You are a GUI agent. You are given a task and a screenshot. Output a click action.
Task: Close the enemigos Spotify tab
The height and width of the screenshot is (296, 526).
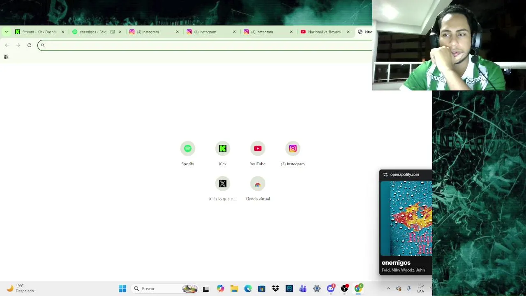pos(120,32)
